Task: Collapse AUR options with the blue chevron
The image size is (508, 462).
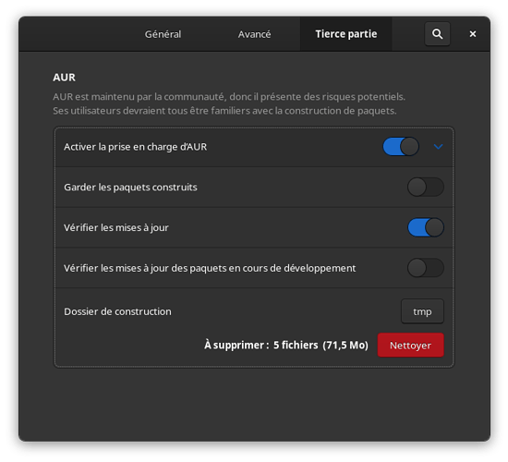Action: (438, 147)
